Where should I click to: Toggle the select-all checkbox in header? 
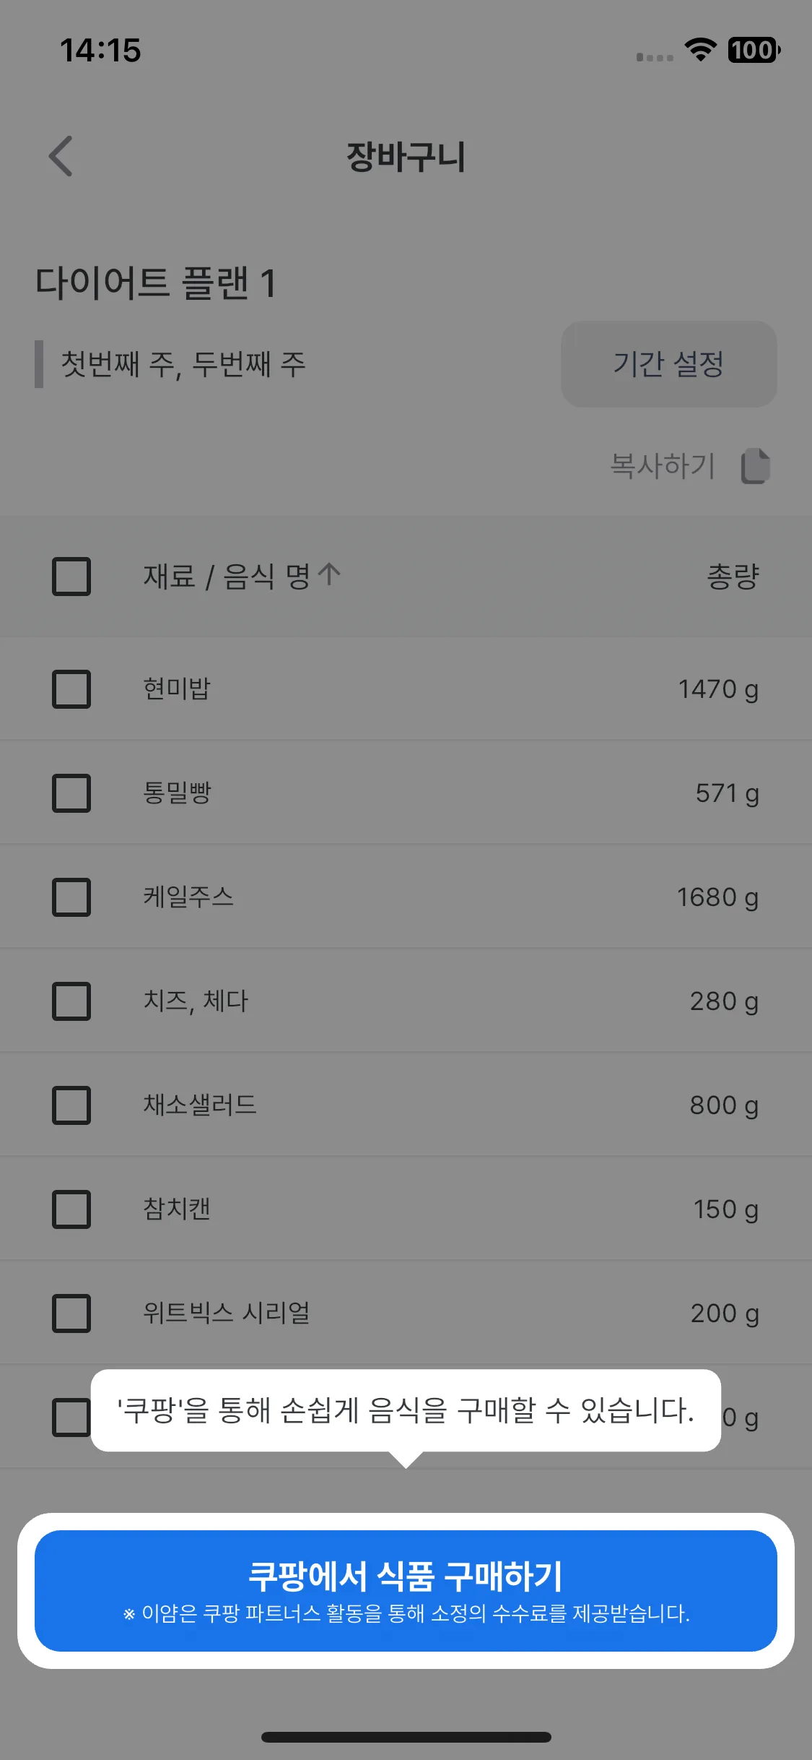(71, 577)
